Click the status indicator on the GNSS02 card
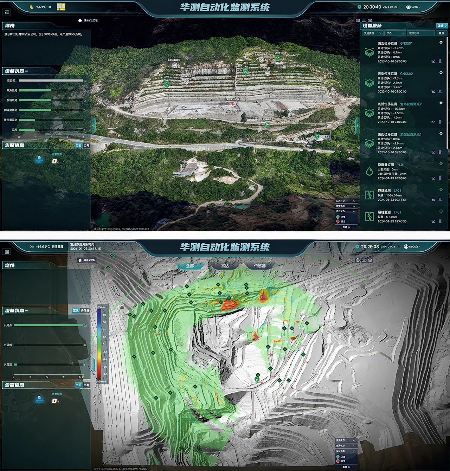450x471 pixels. 441,73
